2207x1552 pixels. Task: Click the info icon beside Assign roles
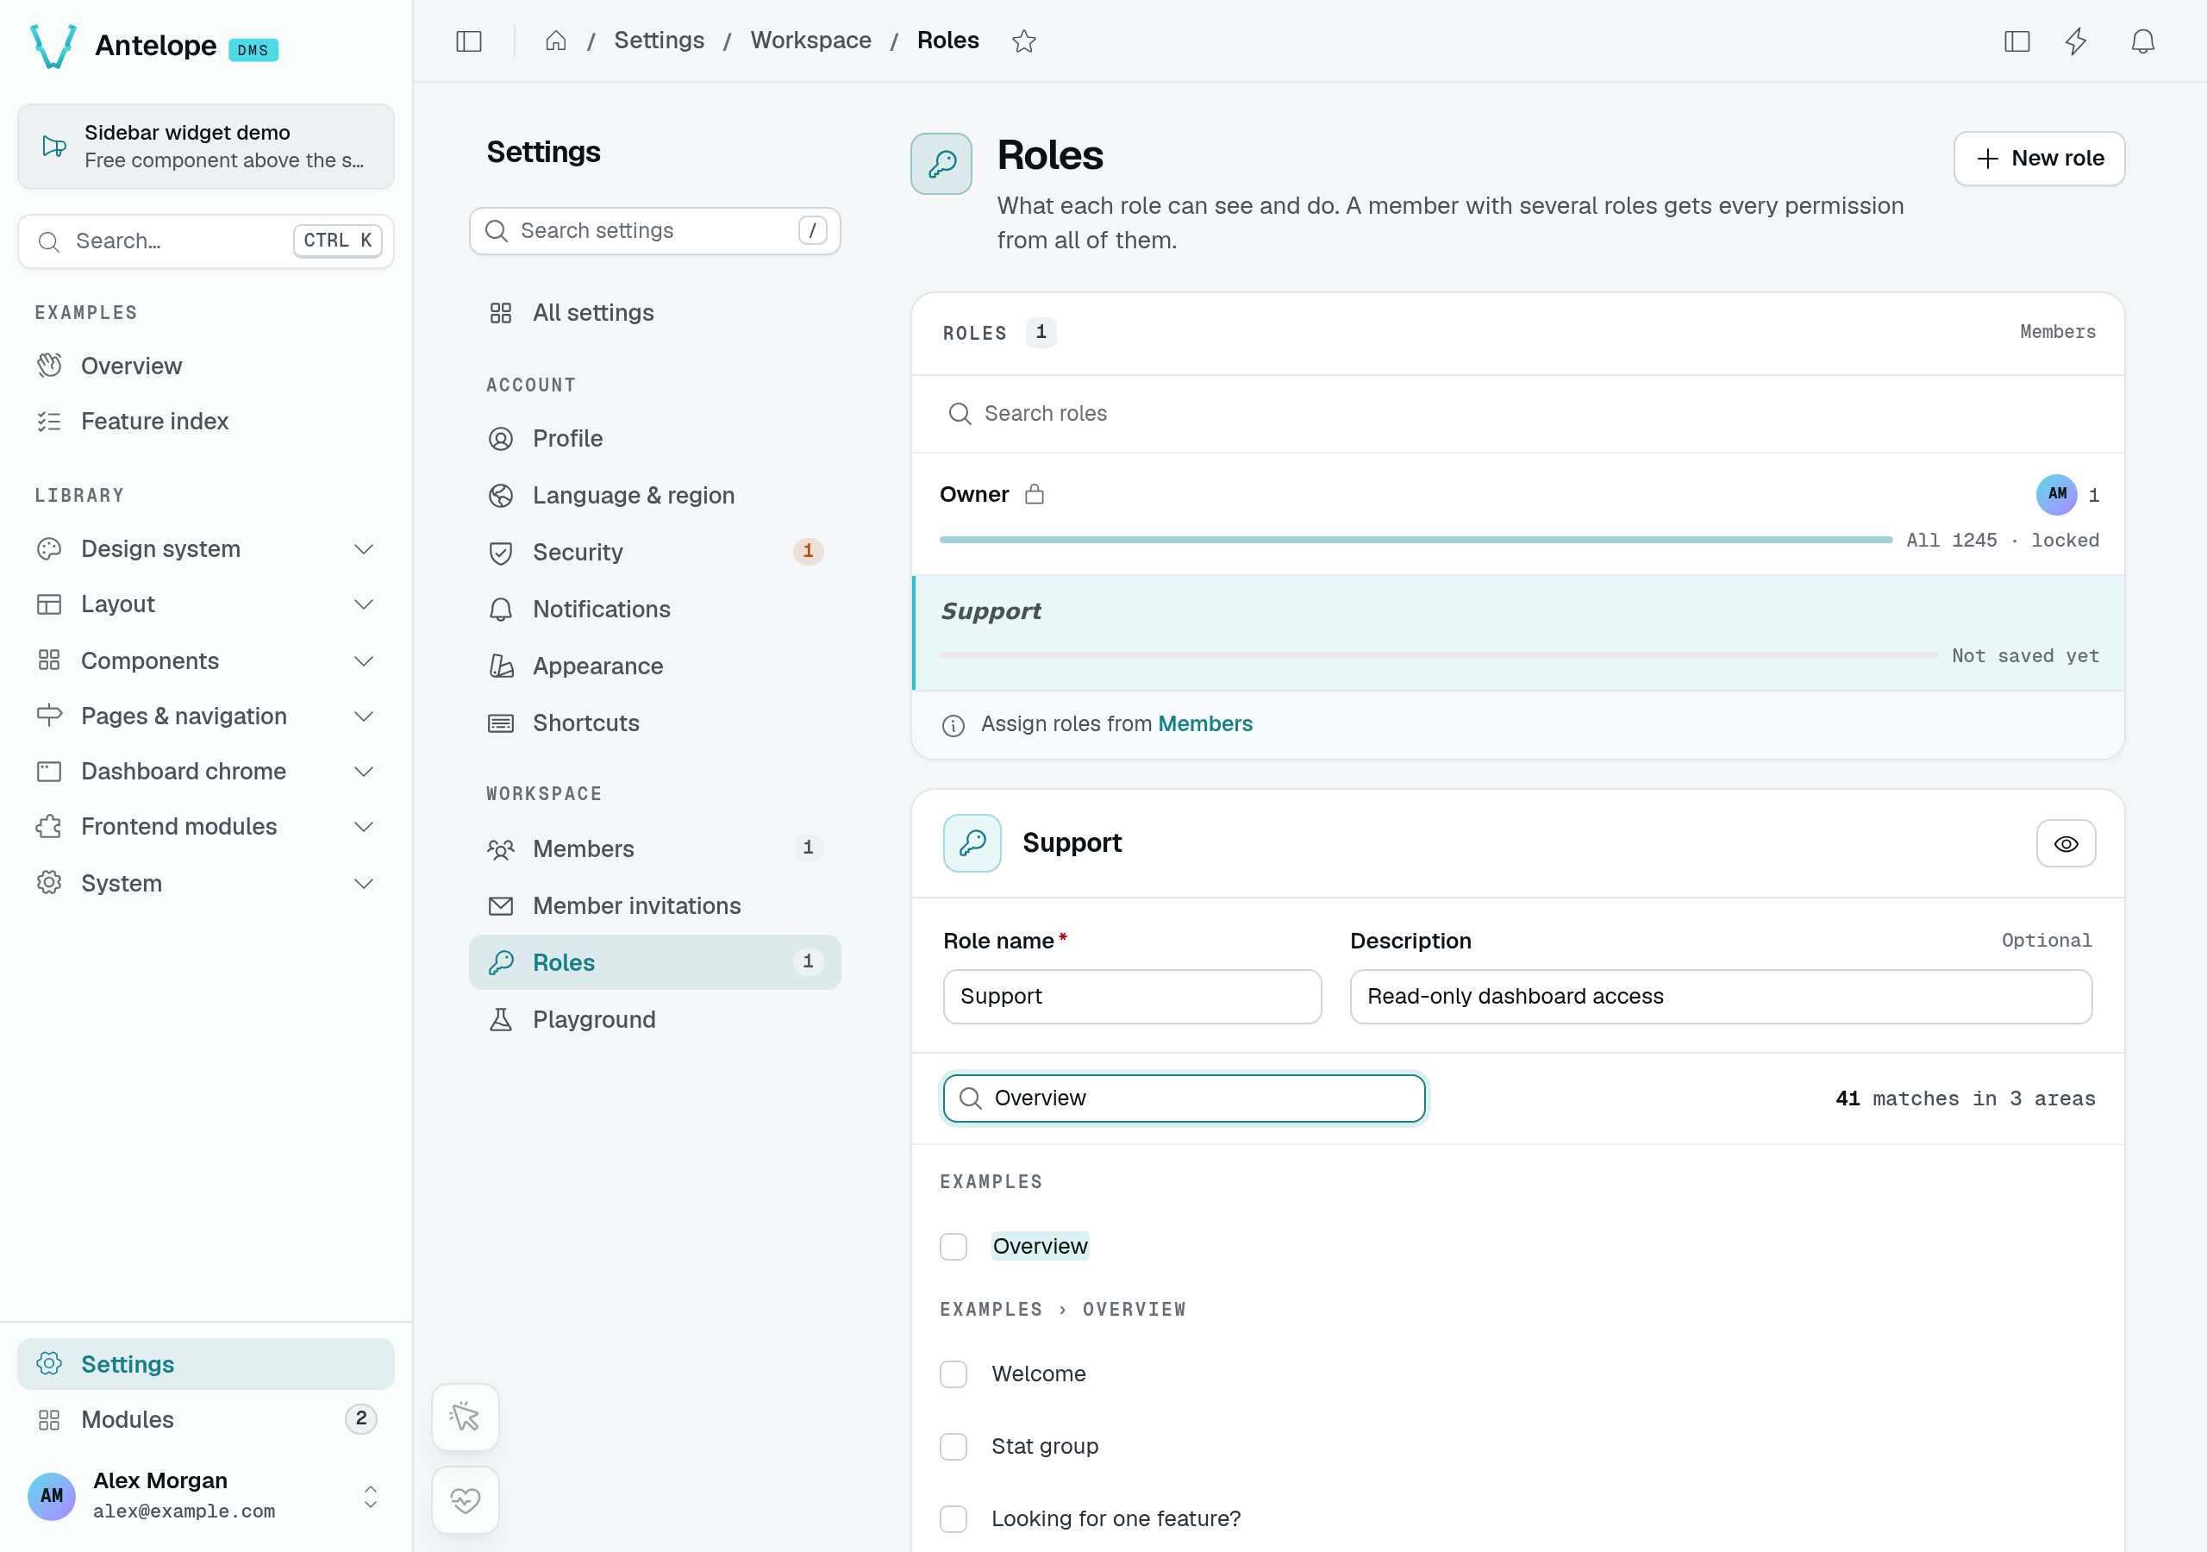(953, 725)
